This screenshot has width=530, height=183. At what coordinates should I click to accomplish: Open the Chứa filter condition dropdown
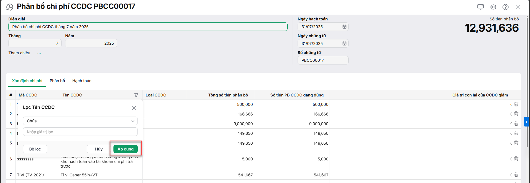coord(80,121)
